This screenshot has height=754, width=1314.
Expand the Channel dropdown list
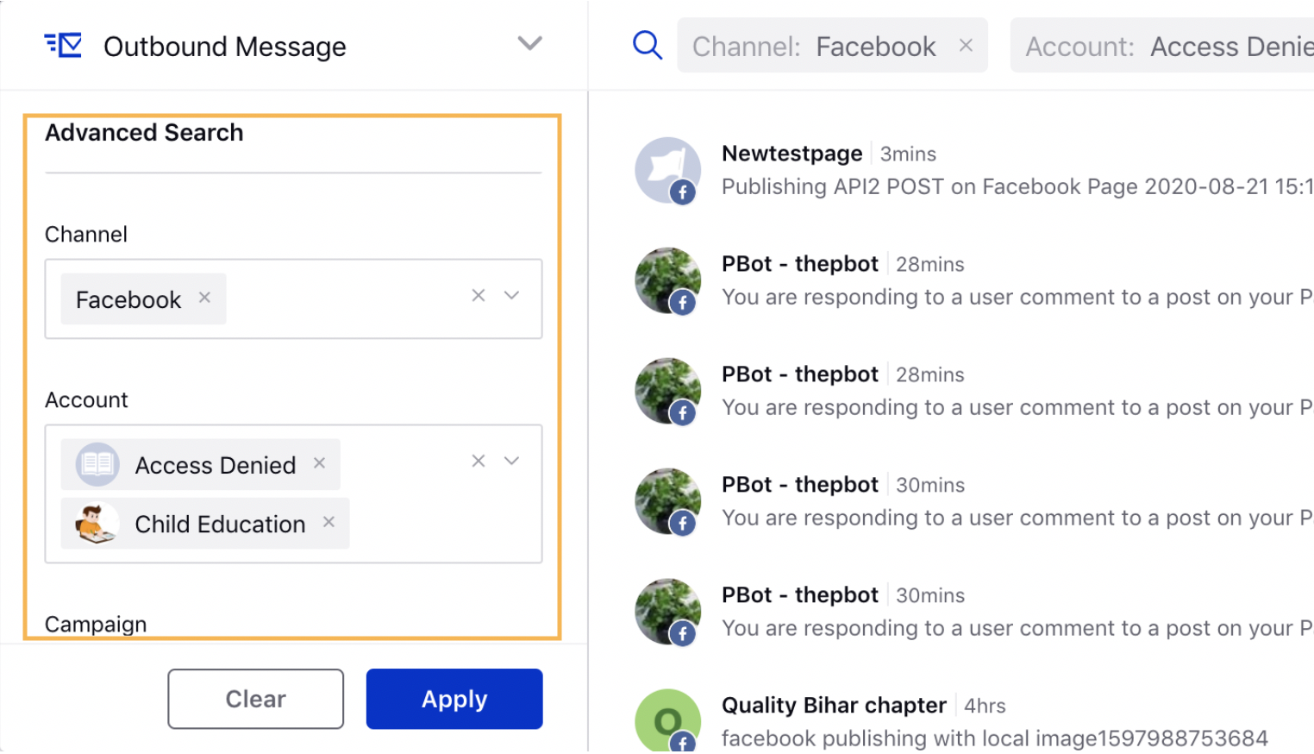click(511, 296)
